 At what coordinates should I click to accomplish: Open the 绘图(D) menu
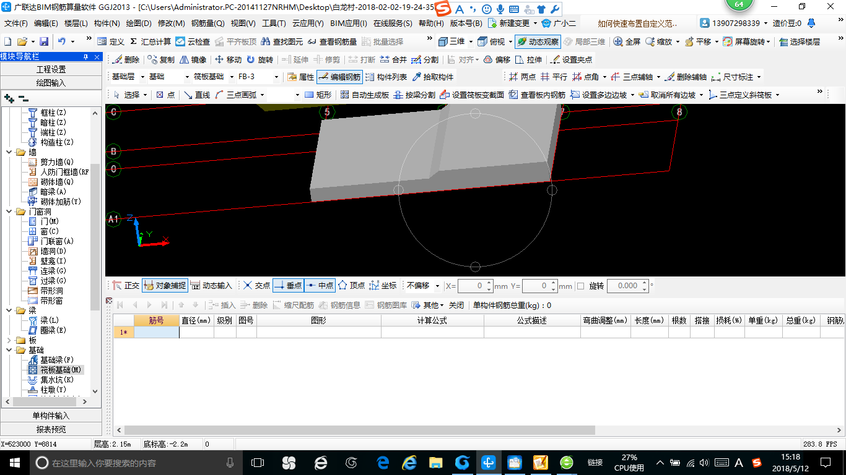pyautogui.click(x=139, y=24)
